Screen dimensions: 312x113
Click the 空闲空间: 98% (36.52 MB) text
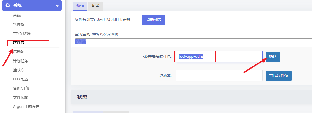click(97, 34)
